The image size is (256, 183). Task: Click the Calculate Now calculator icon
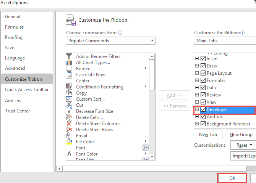69,75
